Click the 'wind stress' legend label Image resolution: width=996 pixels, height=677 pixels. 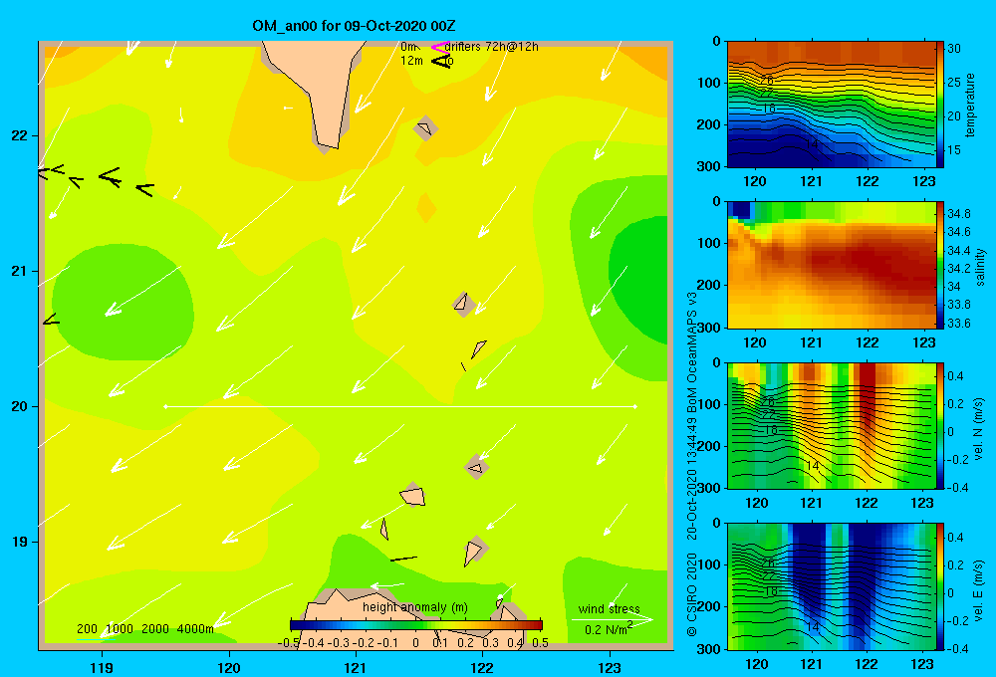(609, 608)
